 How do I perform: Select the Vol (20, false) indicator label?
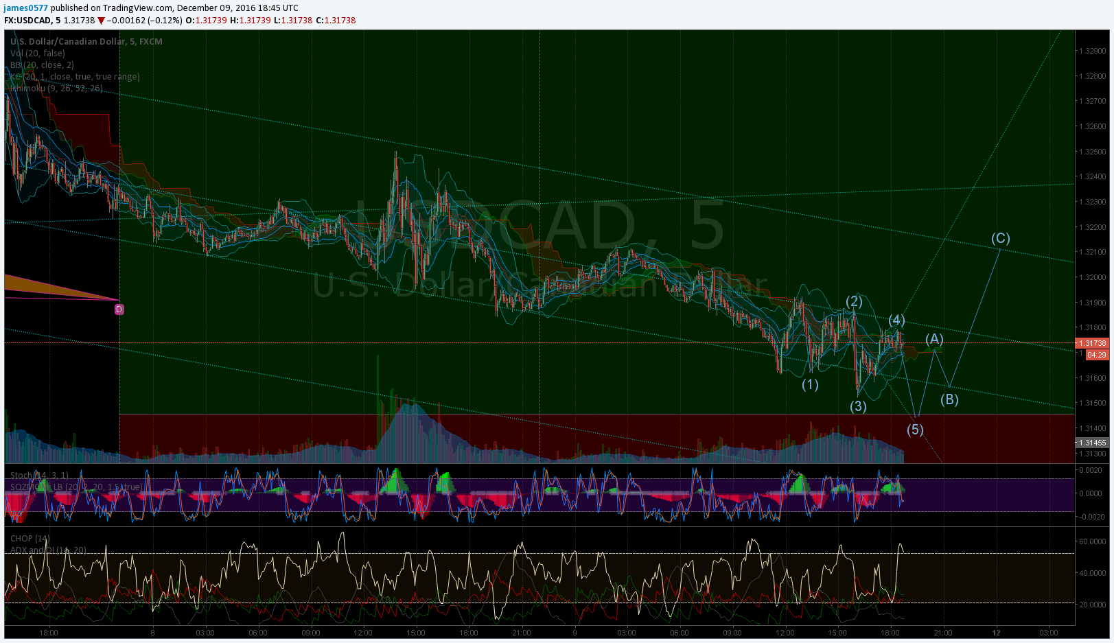click(x=38, y=54)
